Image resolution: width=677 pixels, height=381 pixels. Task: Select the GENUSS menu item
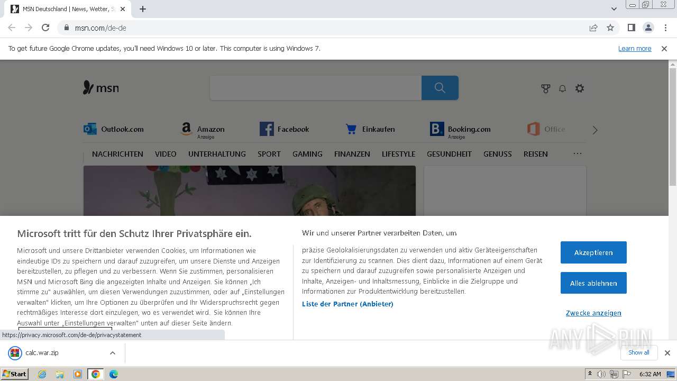[x=498, y=154]
